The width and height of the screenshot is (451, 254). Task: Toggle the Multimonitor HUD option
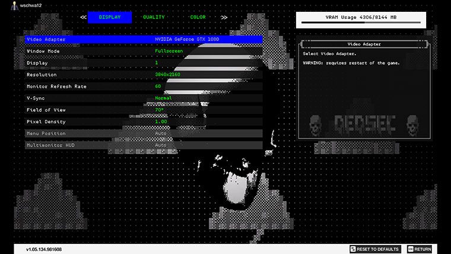coord(144,145)
